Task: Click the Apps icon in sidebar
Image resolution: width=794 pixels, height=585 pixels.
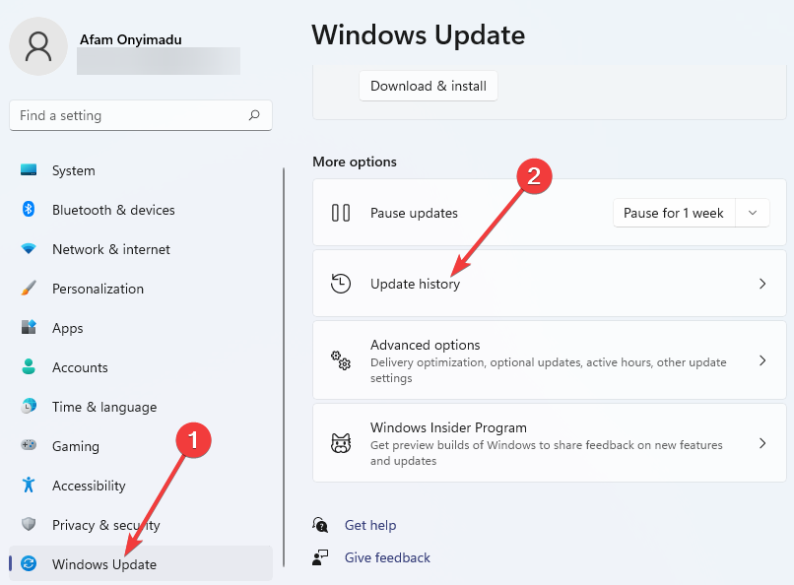Action: pos(29,327)
